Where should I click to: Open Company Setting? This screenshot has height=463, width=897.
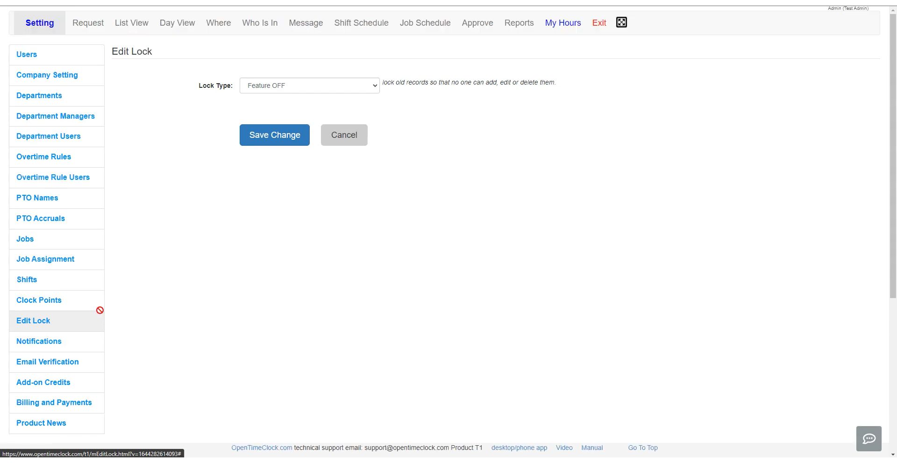pyautogui.click(x=47, y=75)
